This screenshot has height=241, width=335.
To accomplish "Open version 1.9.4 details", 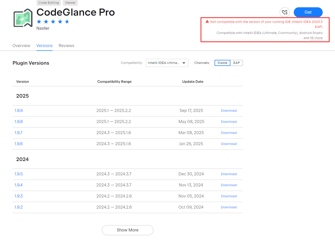I will [19, 185].
